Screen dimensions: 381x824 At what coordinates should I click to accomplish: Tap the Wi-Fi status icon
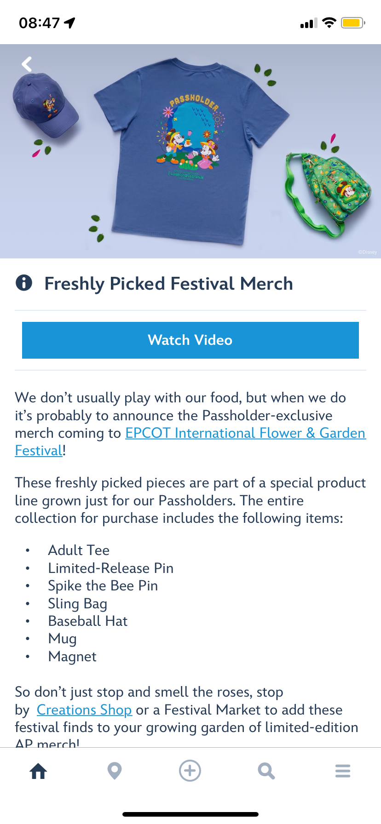pyautogui.click(x=329, y=23)
